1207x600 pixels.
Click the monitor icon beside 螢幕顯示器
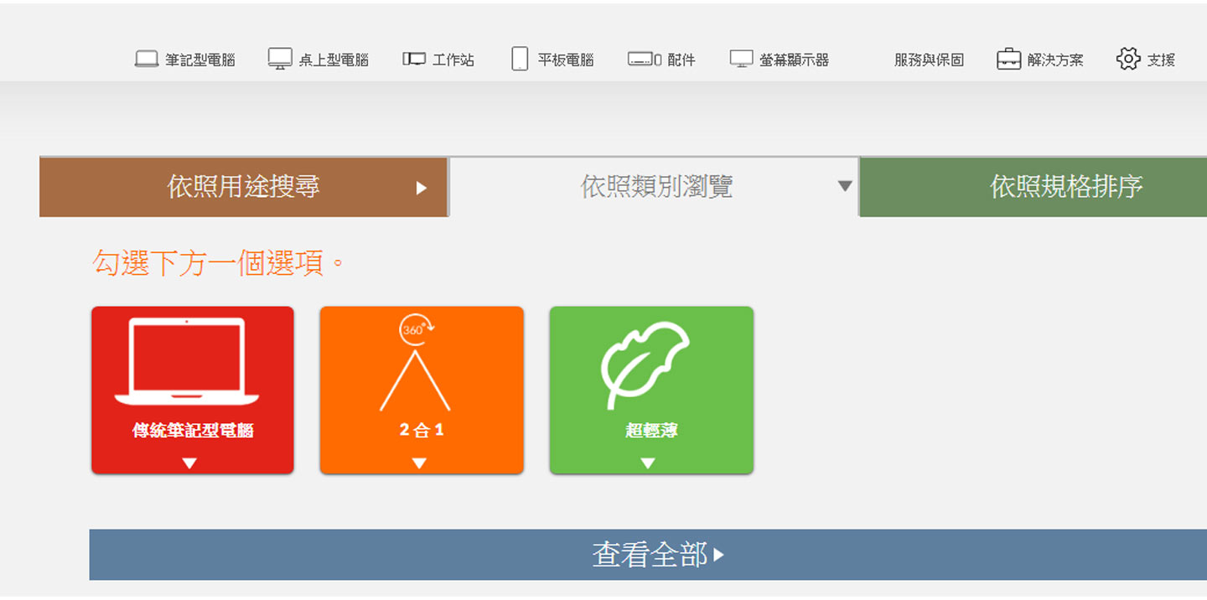(x=742, y=59)
